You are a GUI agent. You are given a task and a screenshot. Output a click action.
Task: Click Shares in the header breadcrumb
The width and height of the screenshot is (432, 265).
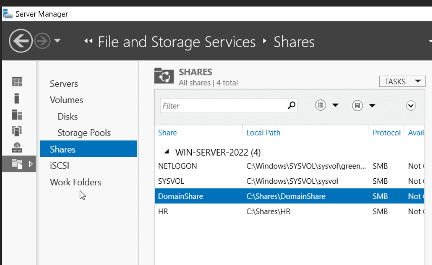[294, 42]
